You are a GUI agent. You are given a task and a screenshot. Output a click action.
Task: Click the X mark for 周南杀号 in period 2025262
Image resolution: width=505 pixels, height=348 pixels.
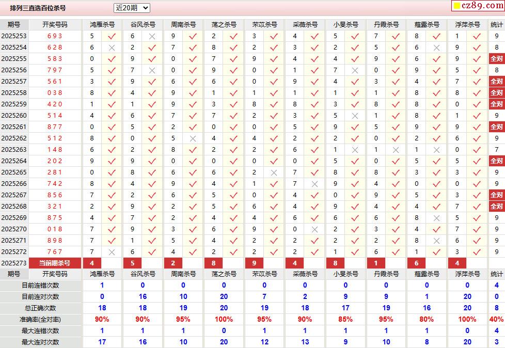(x=193, y=138)
